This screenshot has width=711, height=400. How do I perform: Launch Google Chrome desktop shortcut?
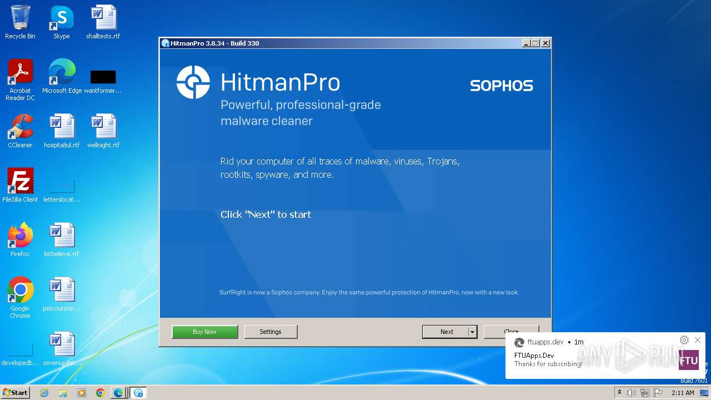(x=20, y=298)
